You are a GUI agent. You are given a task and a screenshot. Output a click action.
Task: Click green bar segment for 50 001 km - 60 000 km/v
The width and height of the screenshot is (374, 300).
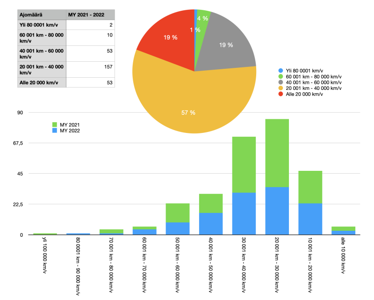pyautogui.click(x=178, y=212)
